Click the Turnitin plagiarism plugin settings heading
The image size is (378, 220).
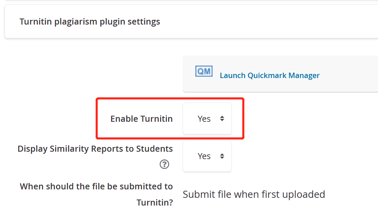(90, 22)
